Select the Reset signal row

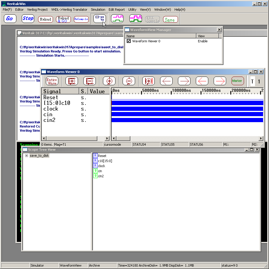76,97
